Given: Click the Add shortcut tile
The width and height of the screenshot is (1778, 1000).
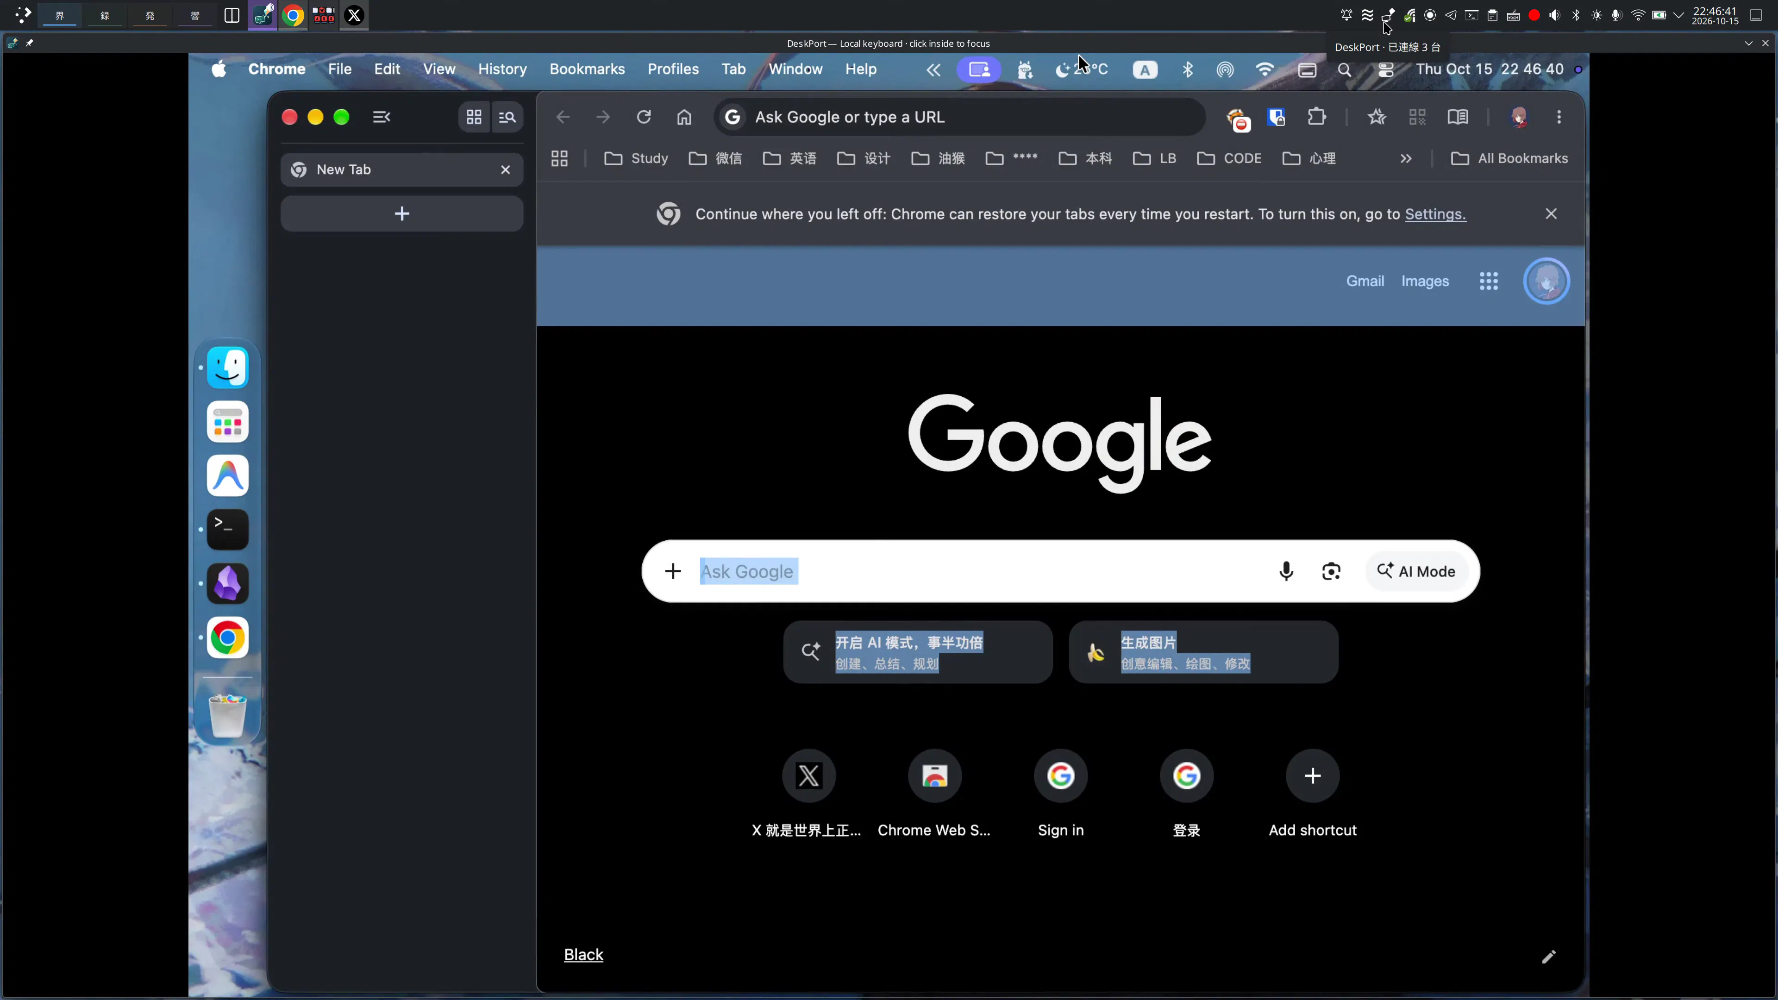Looking at the screenshot, I should 1312,794.
